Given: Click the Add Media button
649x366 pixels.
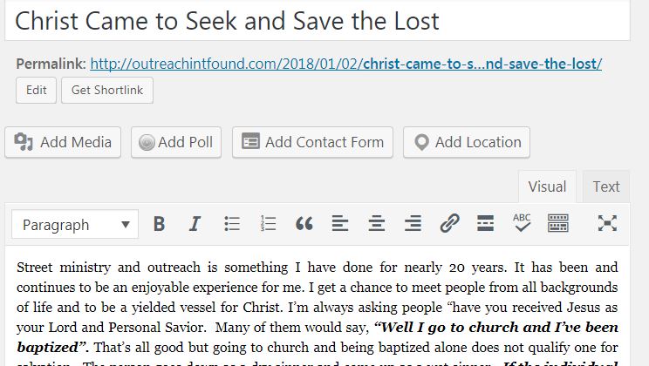Looking at the screenshot, I should [x=64, y=142].
